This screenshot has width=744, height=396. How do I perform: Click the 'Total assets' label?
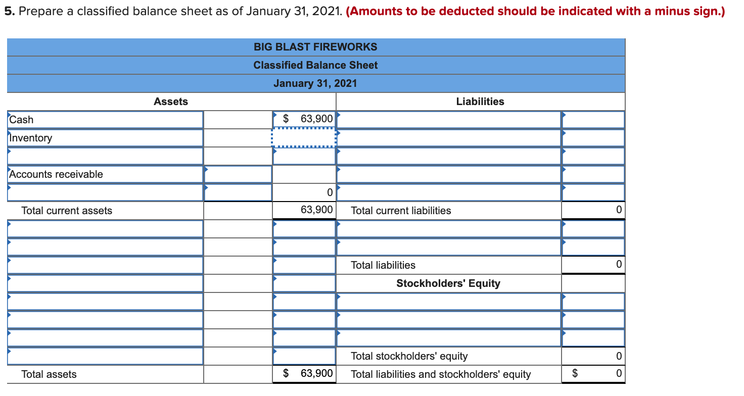coord(49,374)
